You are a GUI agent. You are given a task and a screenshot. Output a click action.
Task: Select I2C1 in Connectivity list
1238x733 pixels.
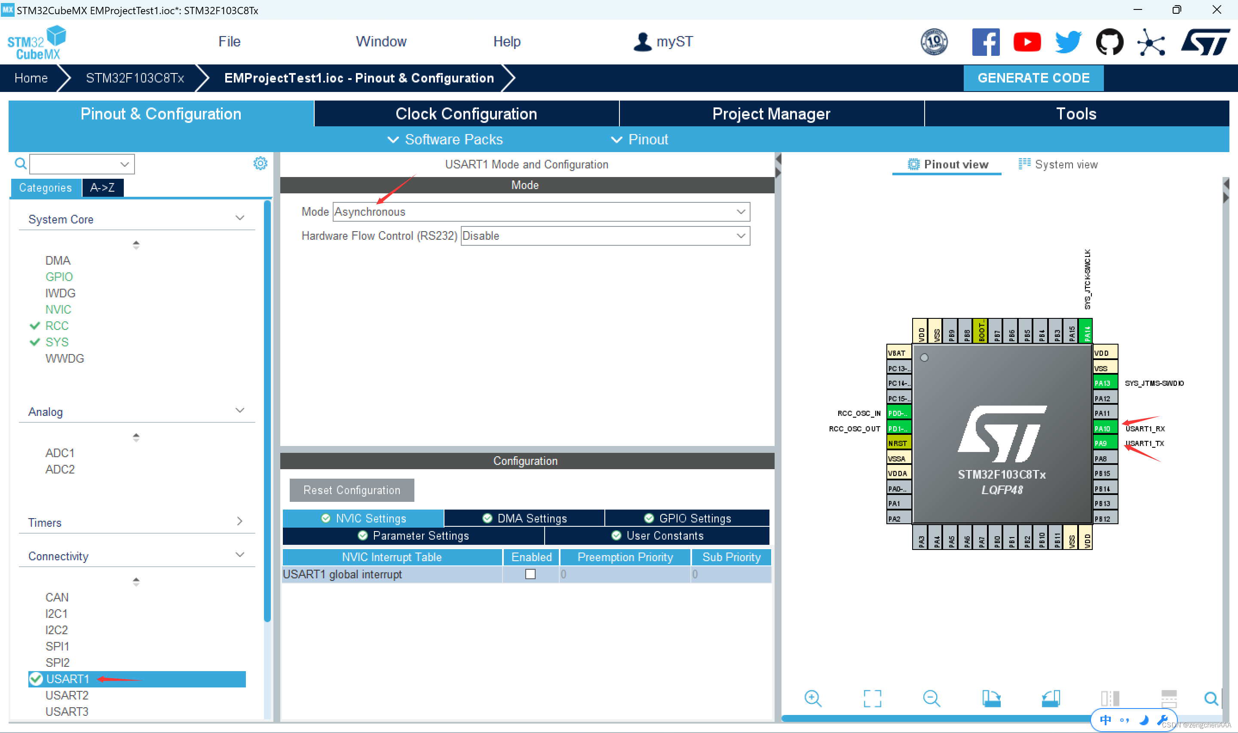click(56, 614)
